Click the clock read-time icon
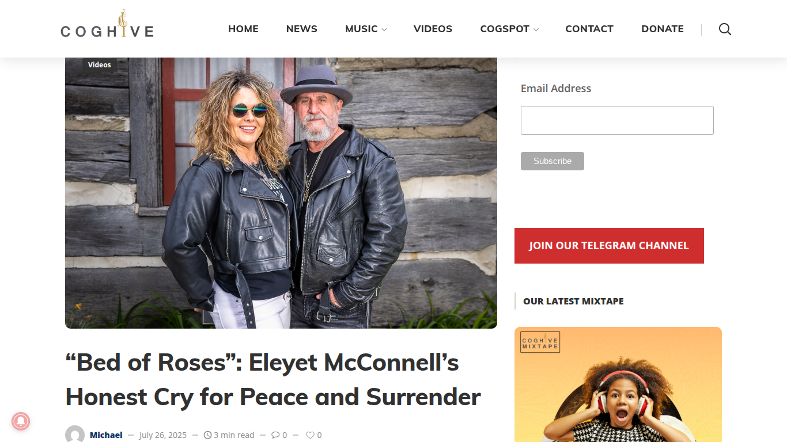The height and width of the screenshot is (442, 787). click(208, 435)
